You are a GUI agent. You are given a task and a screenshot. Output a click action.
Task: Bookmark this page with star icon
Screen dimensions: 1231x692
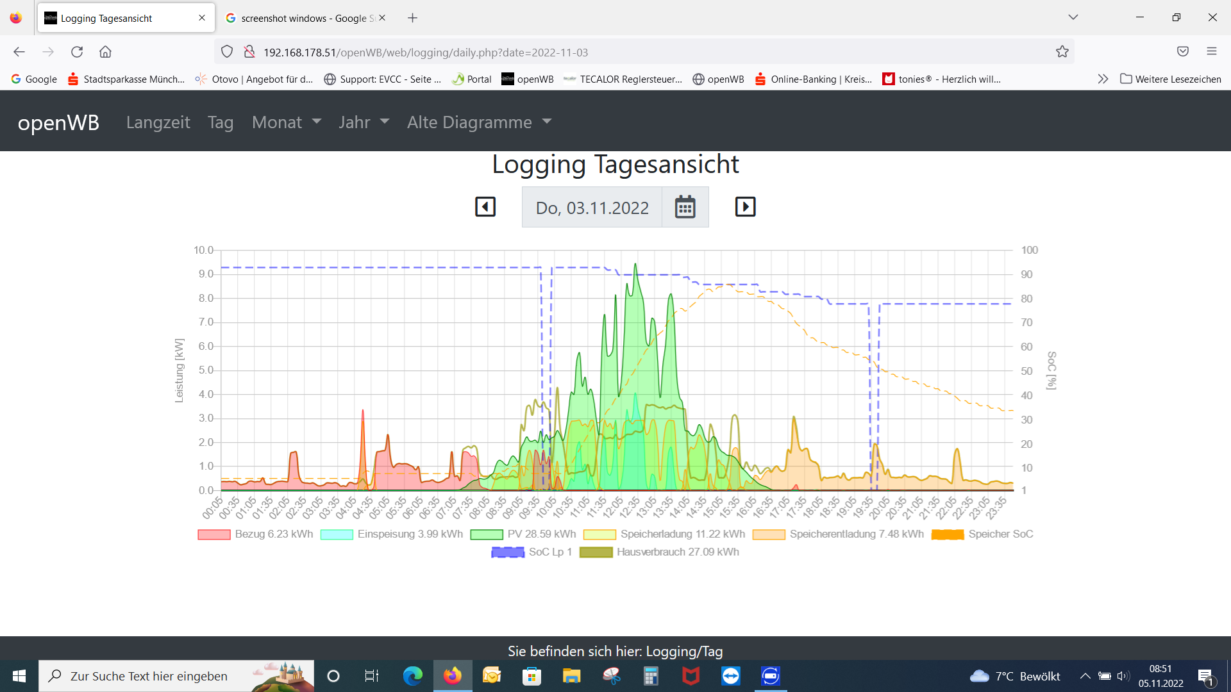pos(1062,52)
